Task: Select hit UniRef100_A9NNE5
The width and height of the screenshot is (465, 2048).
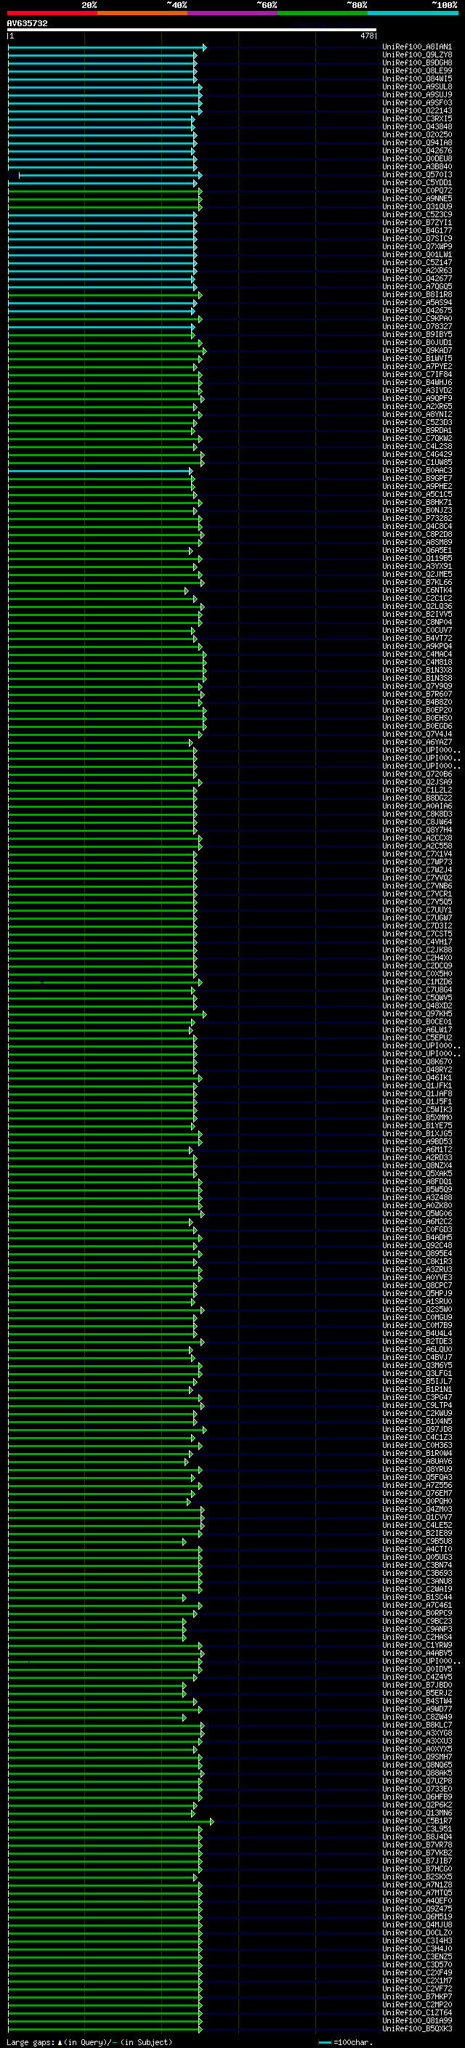Action: click(x=417, y=199)
